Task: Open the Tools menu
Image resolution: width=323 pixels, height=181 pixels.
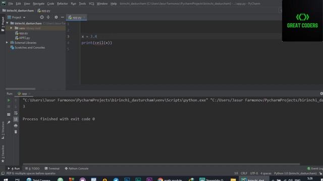Action: pos(82,4)
